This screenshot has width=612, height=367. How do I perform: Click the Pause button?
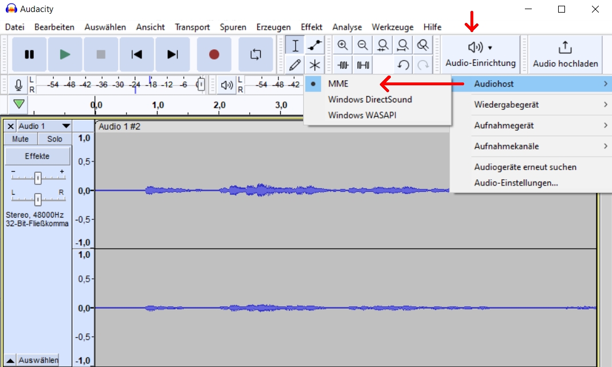pyautogui.click(x=29, y=54)
